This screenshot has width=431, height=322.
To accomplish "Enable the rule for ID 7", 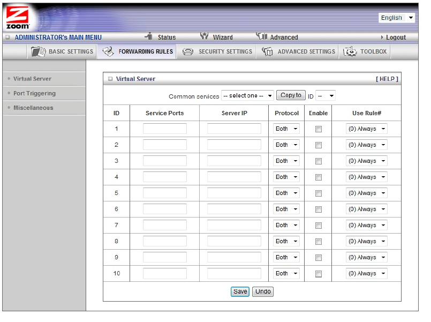I will 319,226.
